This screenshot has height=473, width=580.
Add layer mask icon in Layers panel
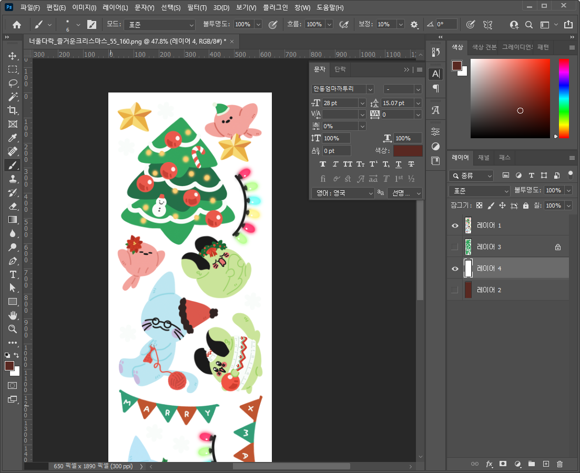point(503,464)
